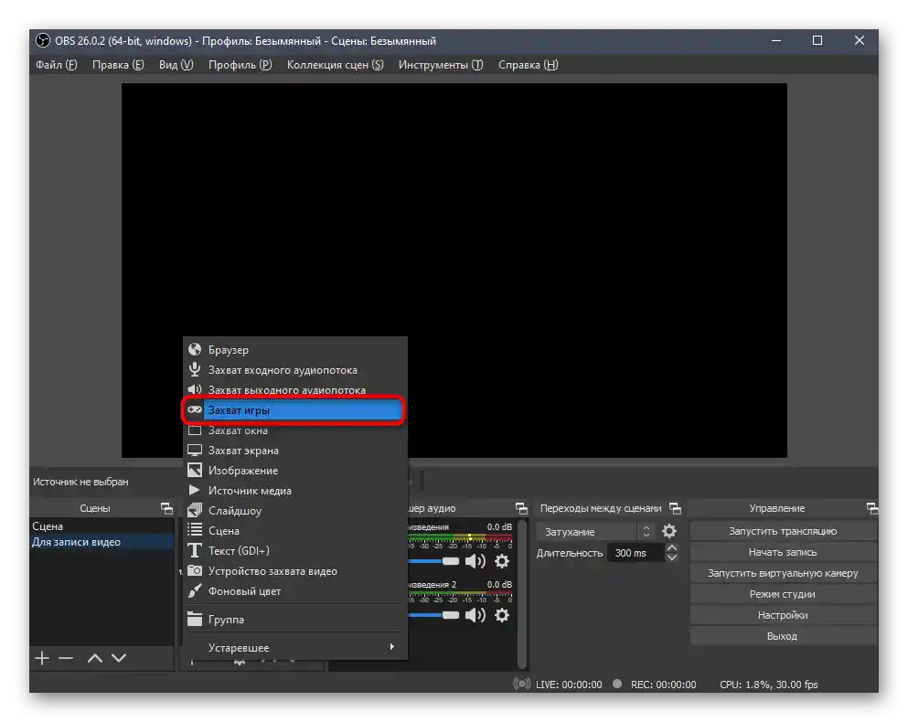Undock the Сцены panel
Image resolution: width=908 pixels, height=722 pixels.
click(166, 508)
